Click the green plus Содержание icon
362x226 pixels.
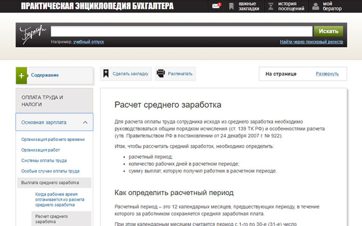point(21,75)
